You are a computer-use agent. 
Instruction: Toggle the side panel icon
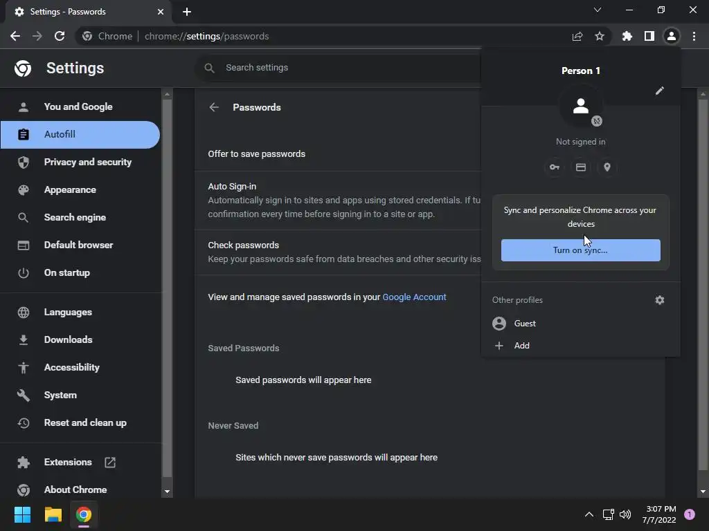coord(649,36)
